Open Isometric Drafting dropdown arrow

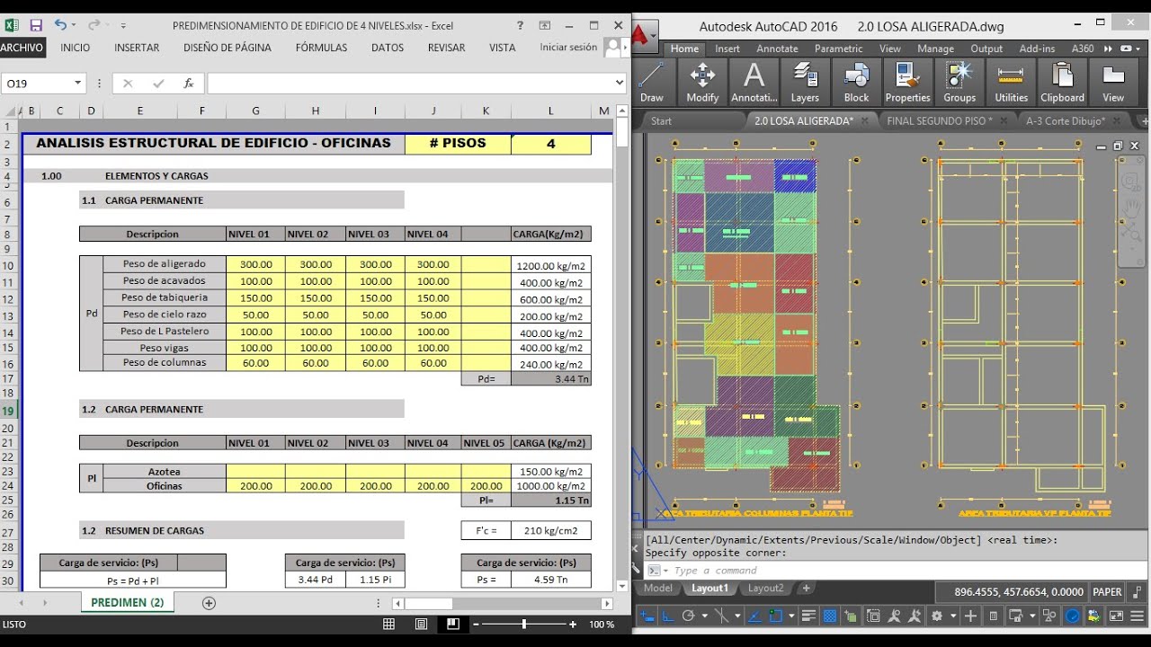(737, 616)
